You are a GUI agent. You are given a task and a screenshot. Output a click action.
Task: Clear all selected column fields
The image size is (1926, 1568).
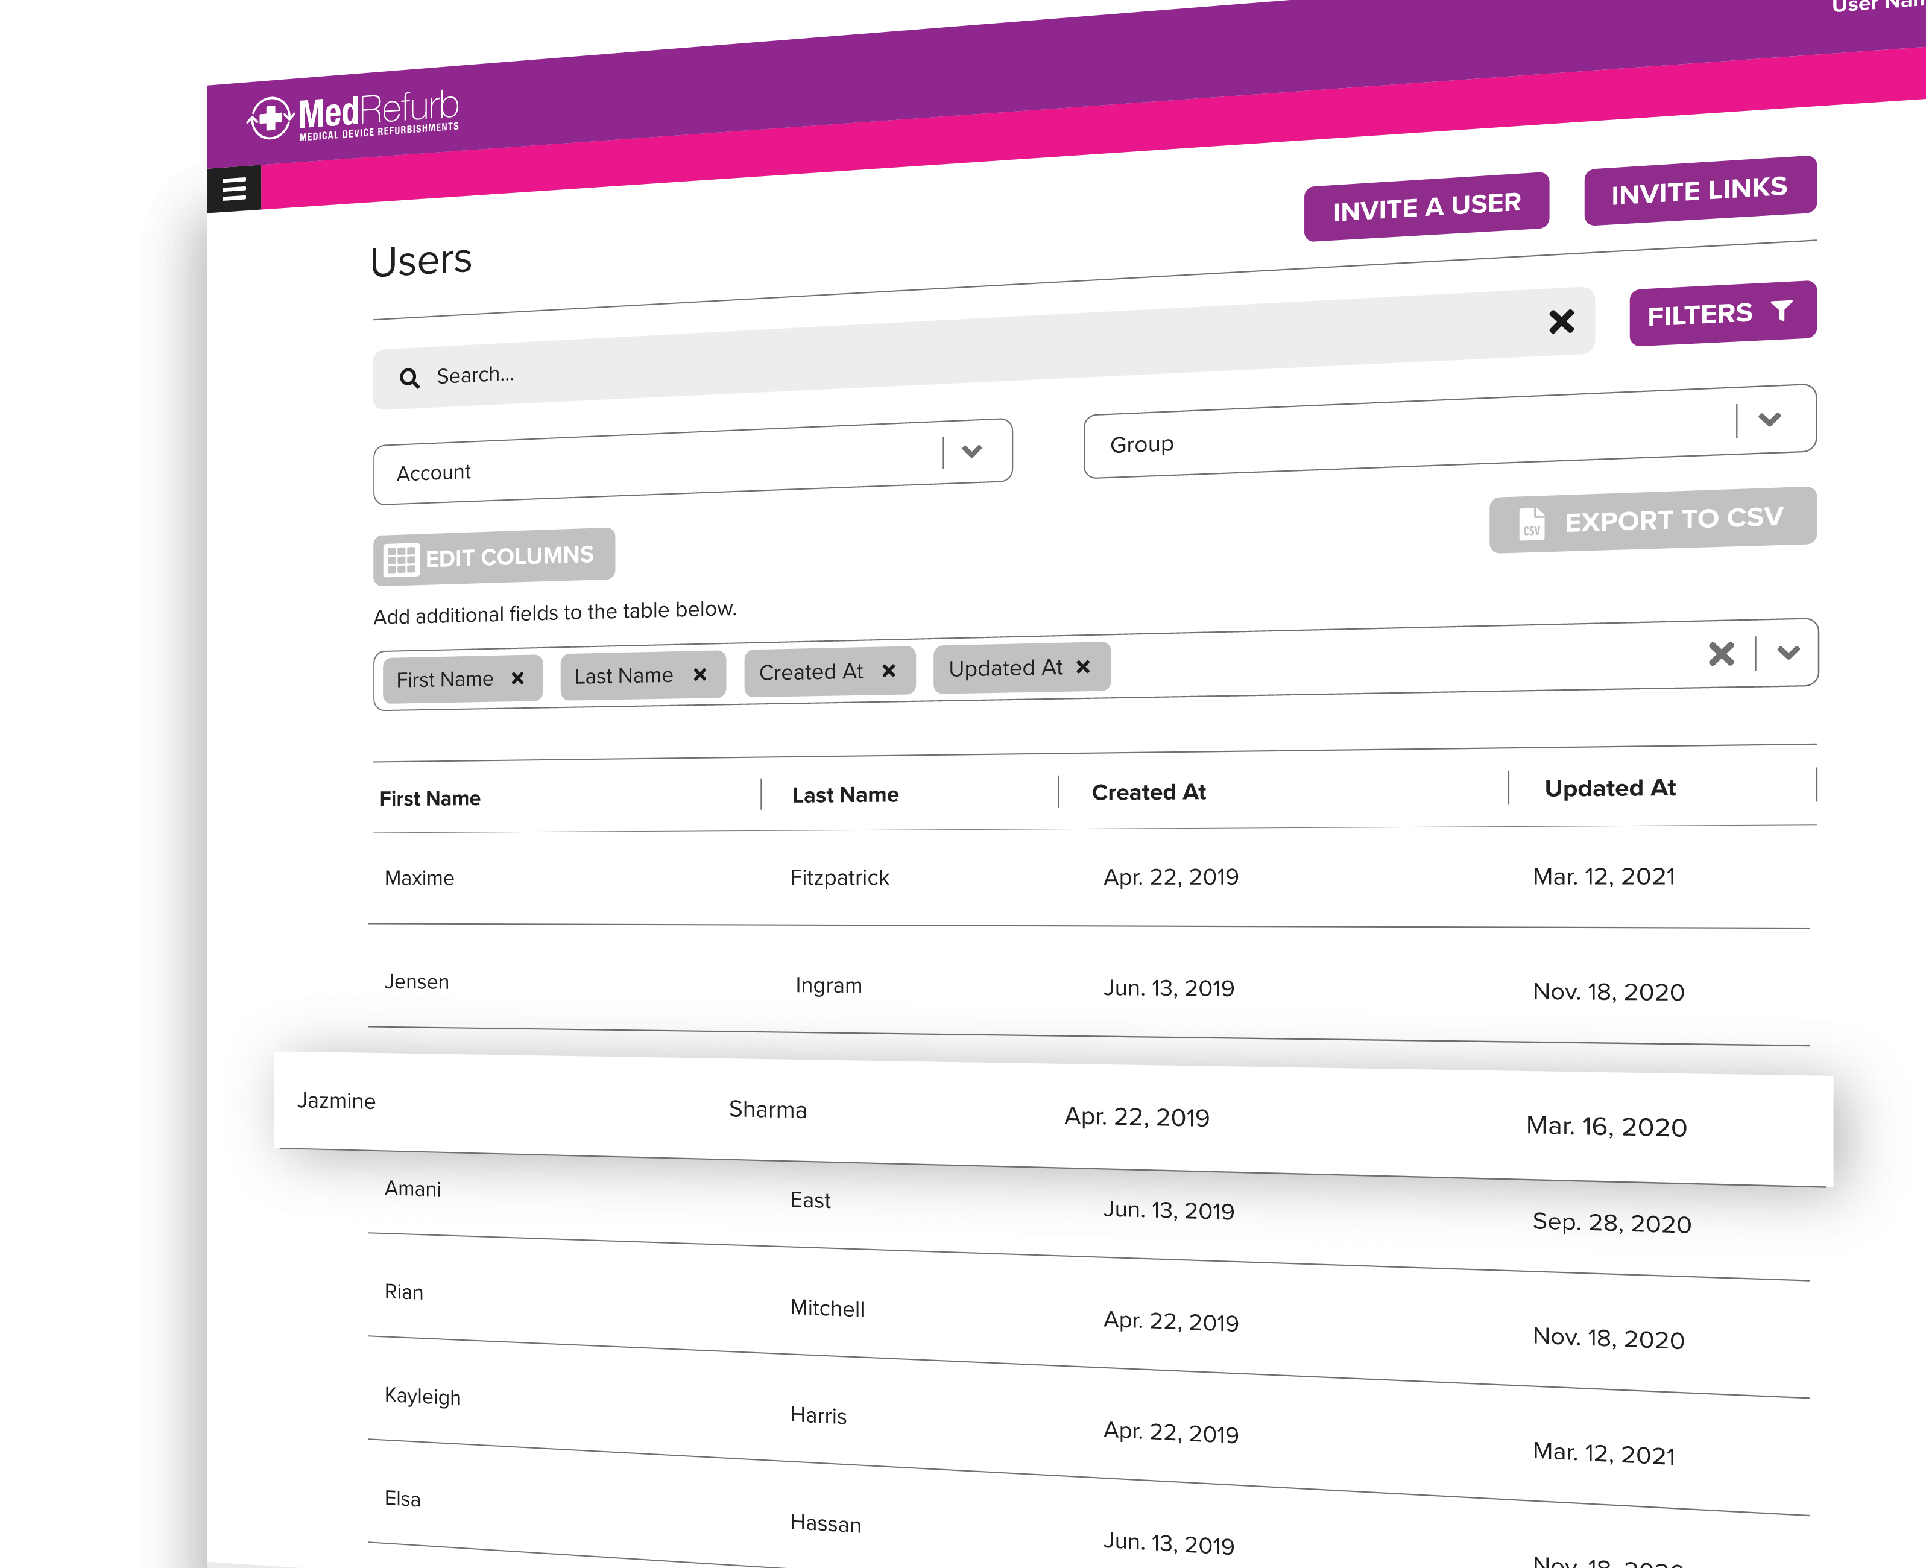(1721, 654)
